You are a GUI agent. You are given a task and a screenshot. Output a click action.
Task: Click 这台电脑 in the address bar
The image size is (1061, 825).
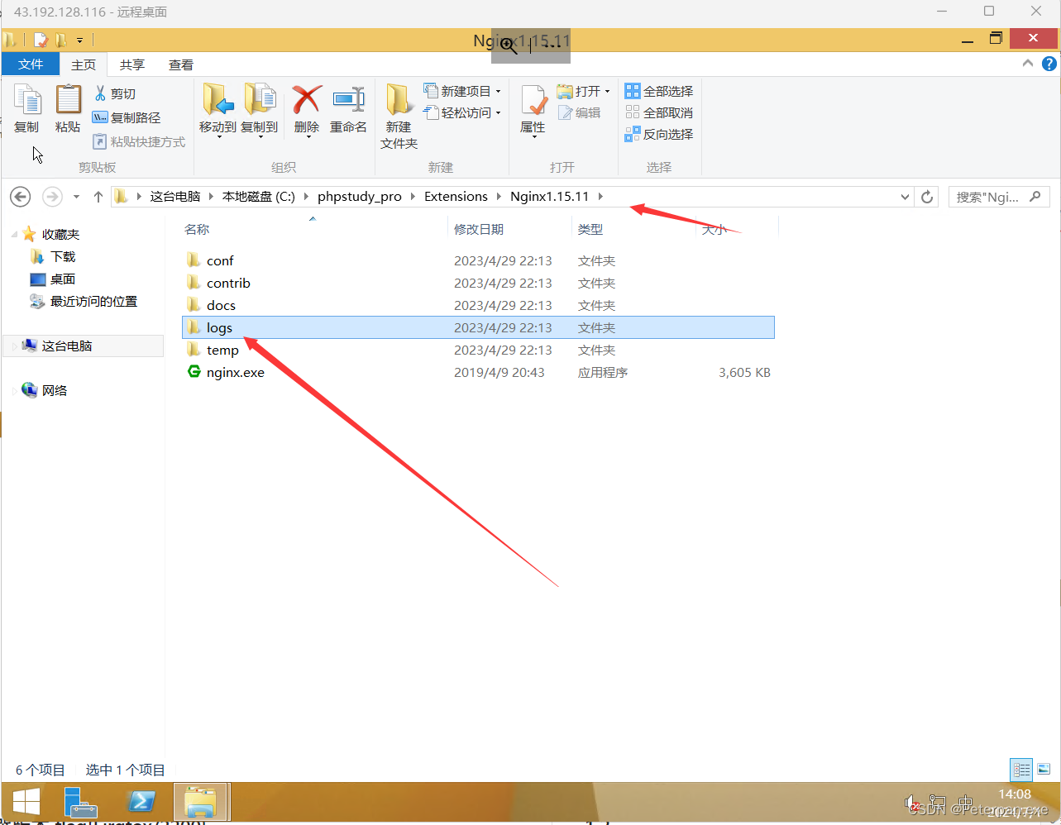[x=175, y=197]
